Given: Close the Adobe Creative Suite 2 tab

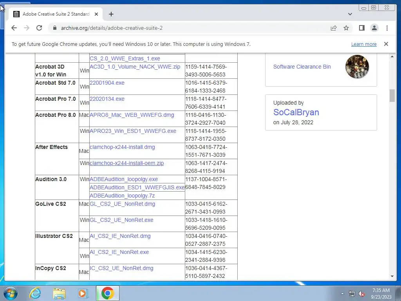Looking at the screenshot, I should pos(96,14).
